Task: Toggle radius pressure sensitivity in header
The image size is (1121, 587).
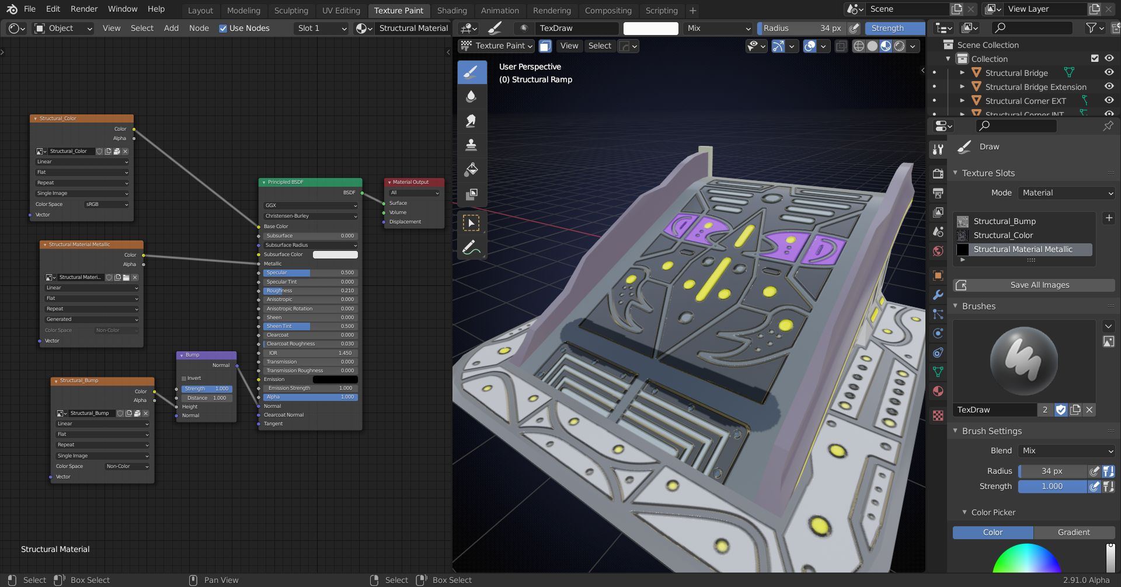Action: point(854,28)
